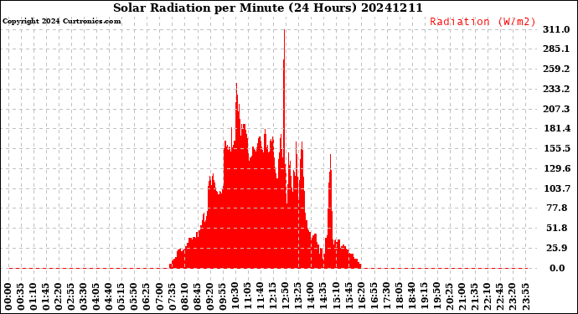Viewport: 578px width, 314px height.
Task: Click the y-axis value 77.8
Action: (x=557, y=208)
